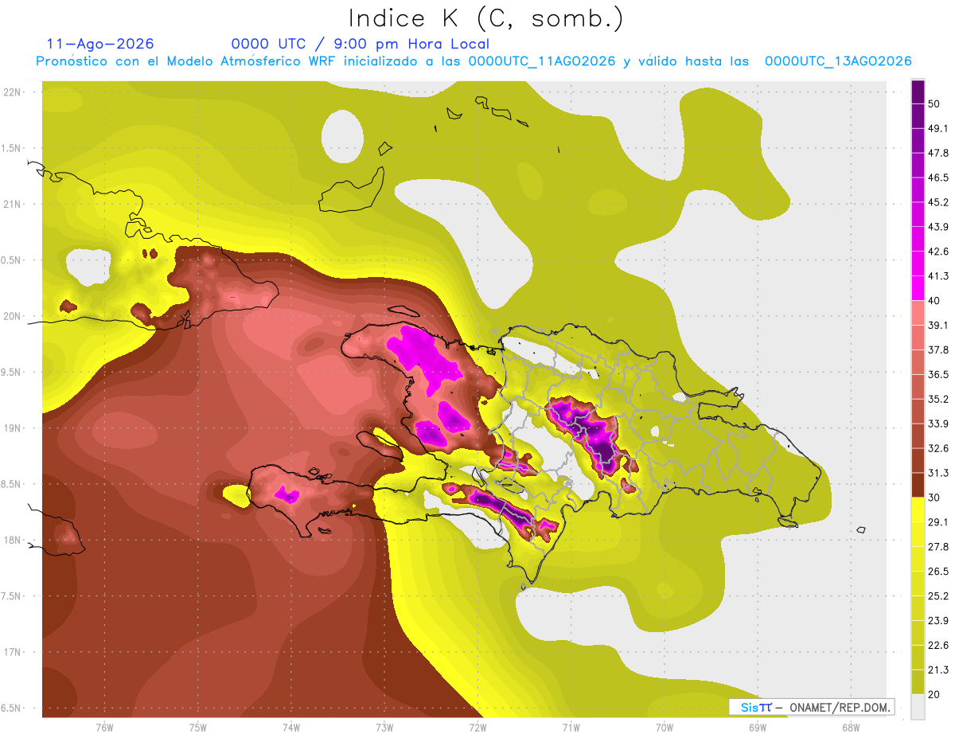The width and height of the screenshot is (955, 738).
Task: Click the colorbar label "26.5"
Action: pos(937,572)
